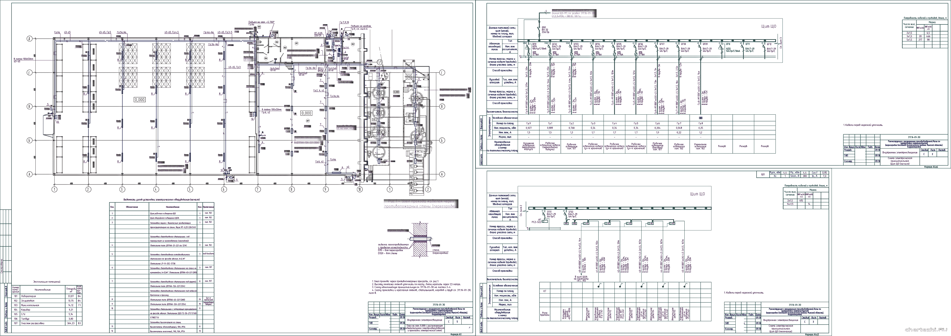Click 'Экспликация помещений' table heading
The image size is (951, 336).
tap(47, 281)
